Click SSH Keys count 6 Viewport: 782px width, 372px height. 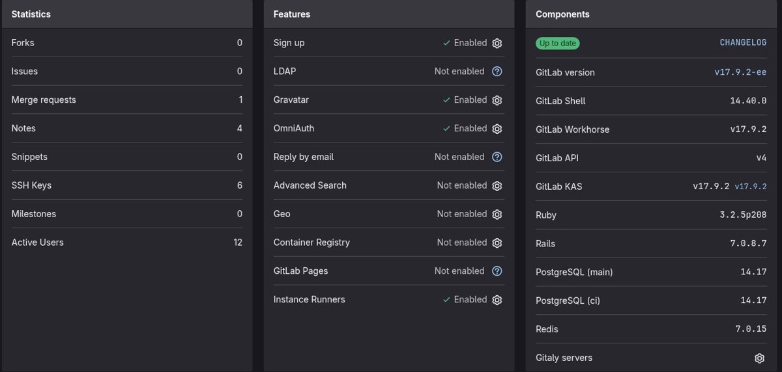(x=240, y=185)
